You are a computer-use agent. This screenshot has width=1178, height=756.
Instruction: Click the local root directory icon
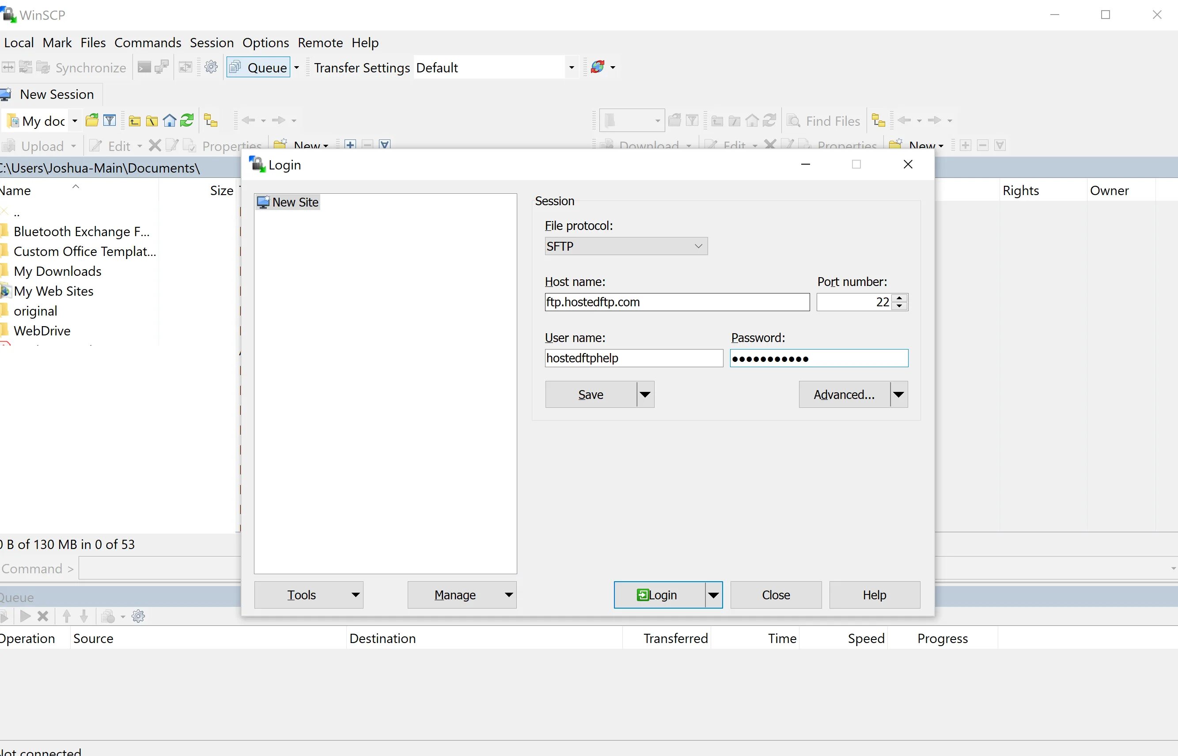[152, 121]
